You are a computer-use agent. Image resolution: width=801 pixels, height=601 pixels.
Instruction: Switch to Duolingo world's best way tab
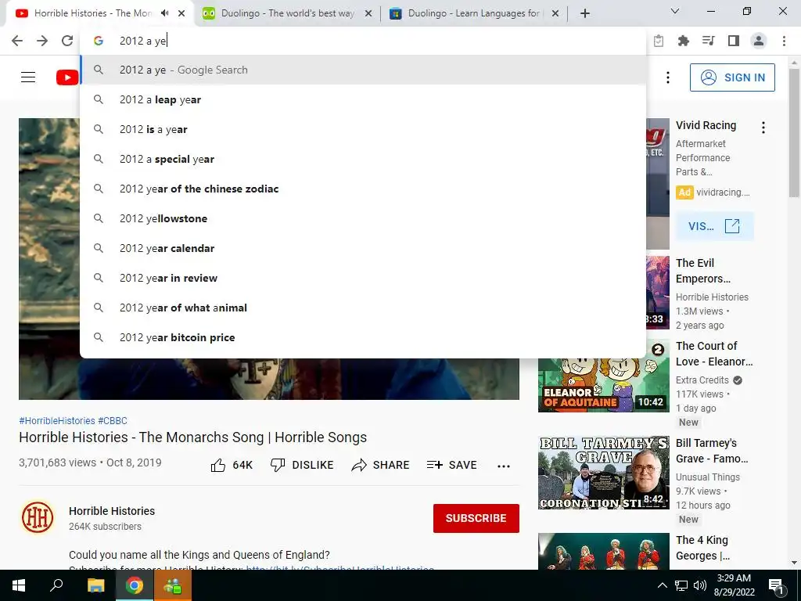[x=287, y=13]
